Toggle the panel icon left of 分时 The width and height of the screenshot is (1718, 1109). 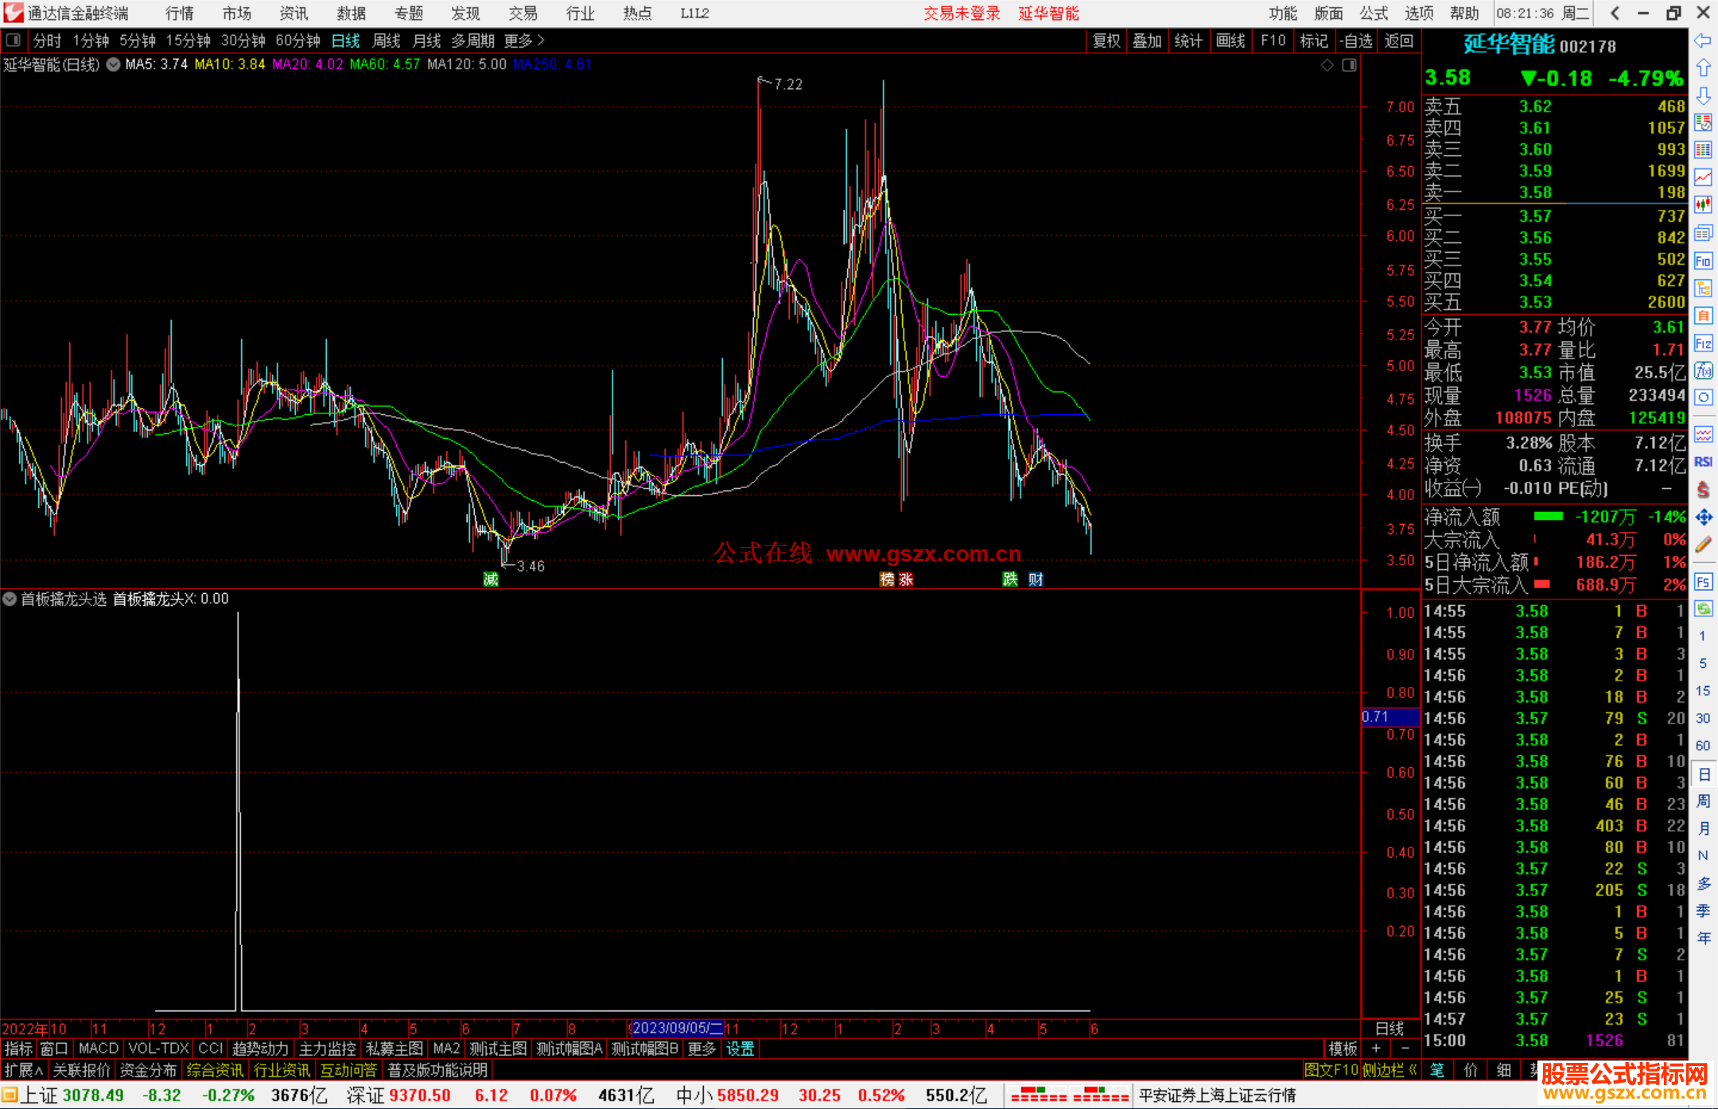(14, 40)
